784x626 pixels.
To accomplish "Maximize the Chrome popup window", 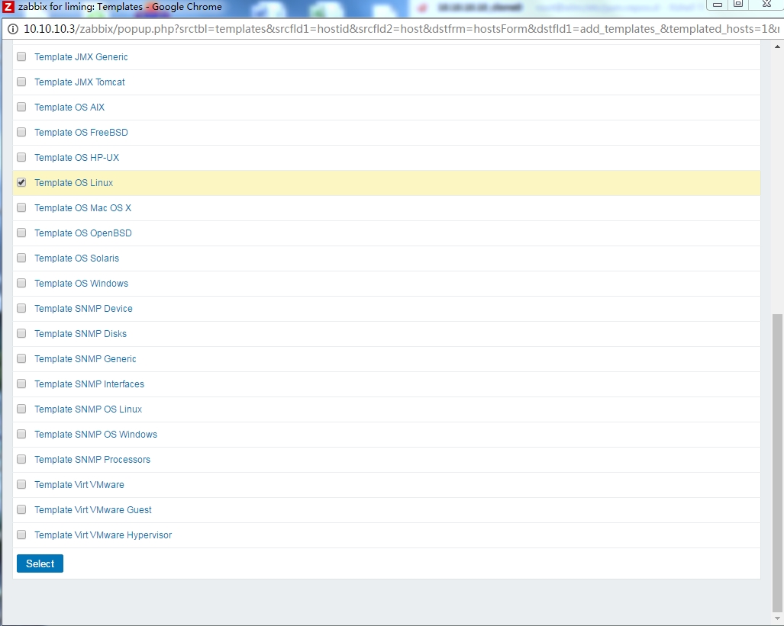I will point(738,4).
